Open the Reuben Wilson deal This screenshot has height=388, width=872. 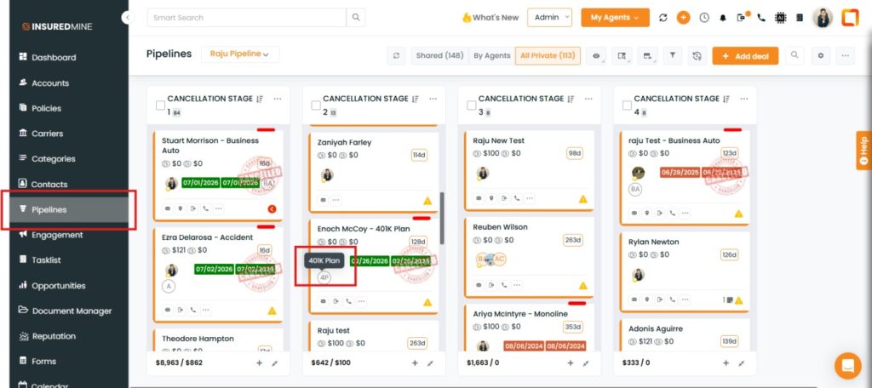500,227
